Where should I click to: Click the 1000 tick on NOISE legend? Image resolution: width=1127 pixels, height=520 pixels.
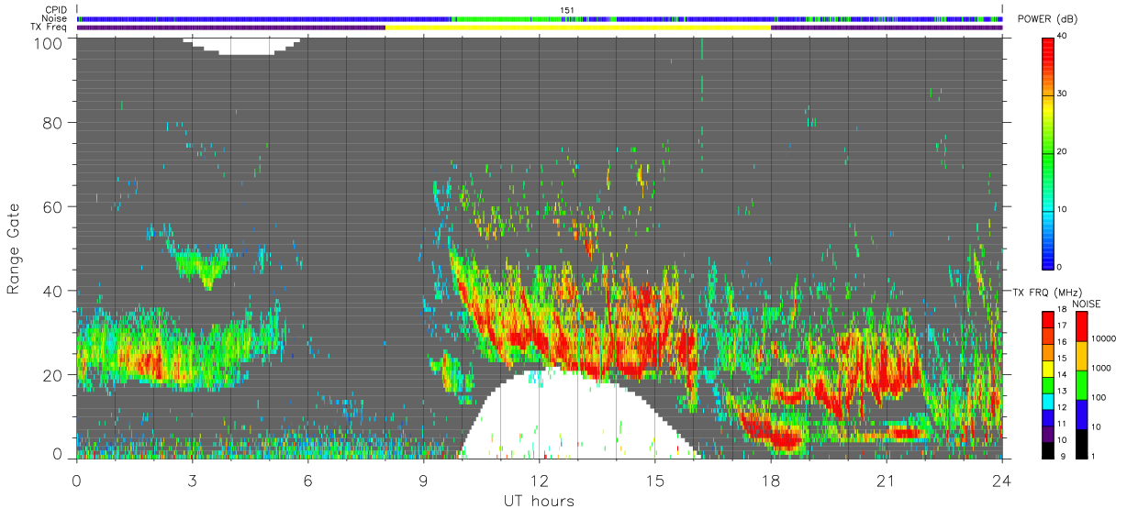[1101, 367]
